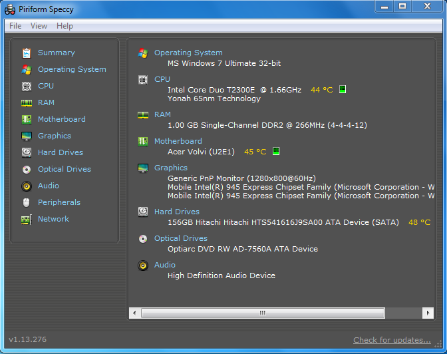The height and width of the screenshot is (354, 447).
Task: Open the Hard Drives heading link in summary
Action: 177,212
